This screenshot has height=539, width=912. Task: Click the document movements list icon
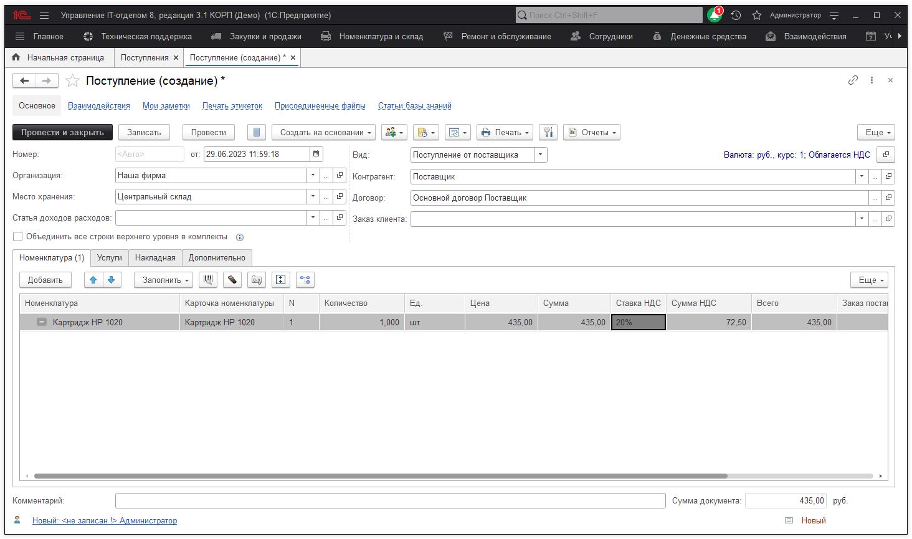tap(257, 132)
